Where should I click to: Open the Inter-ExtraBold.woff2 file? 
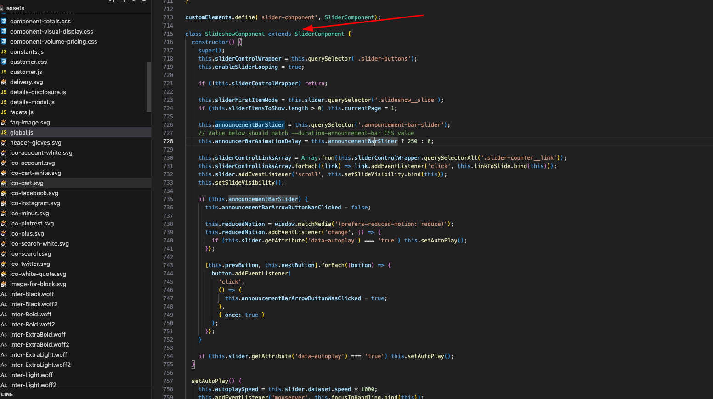click(40, 345)
